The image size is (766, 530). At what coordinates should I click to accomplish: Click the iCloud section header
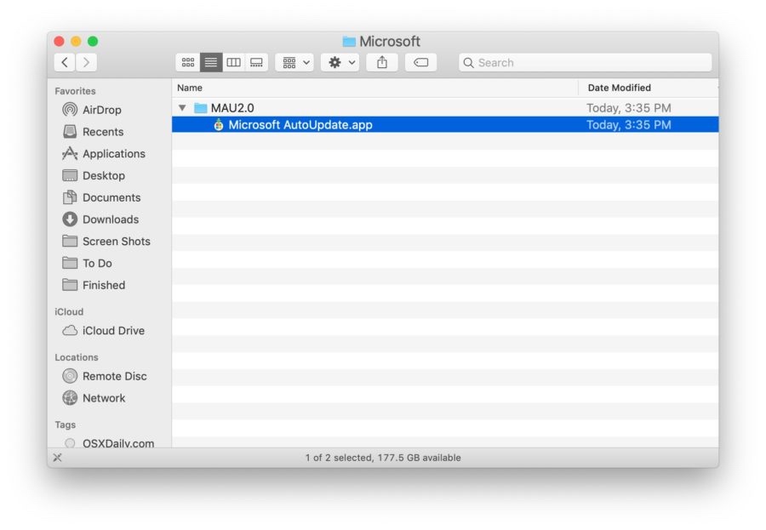[70, 312]
